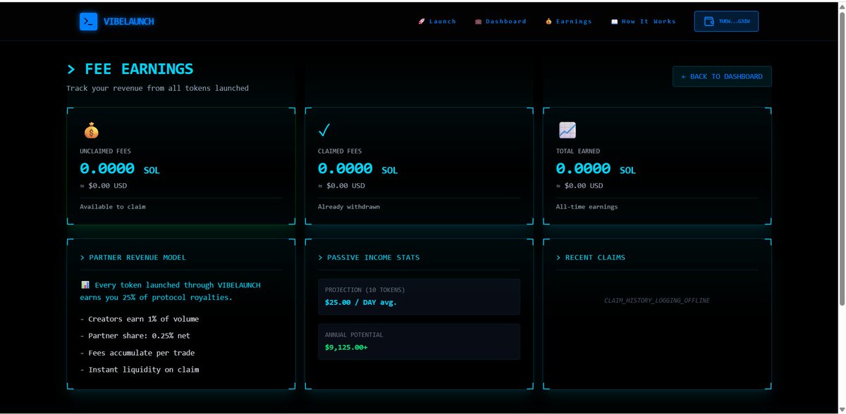Click the '$9,125.00+' annual potential value

346,347
